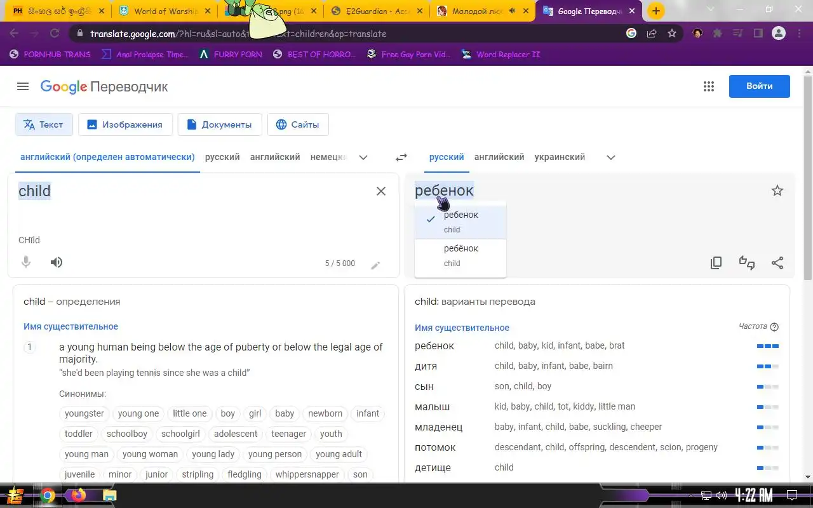
Task: Open a new browser tab
Action: click(656, 11)
